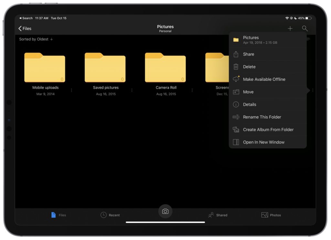Tap the Create Album From Folder icon
This screenshot has height=240, width=331.
[x=236, y=130]
